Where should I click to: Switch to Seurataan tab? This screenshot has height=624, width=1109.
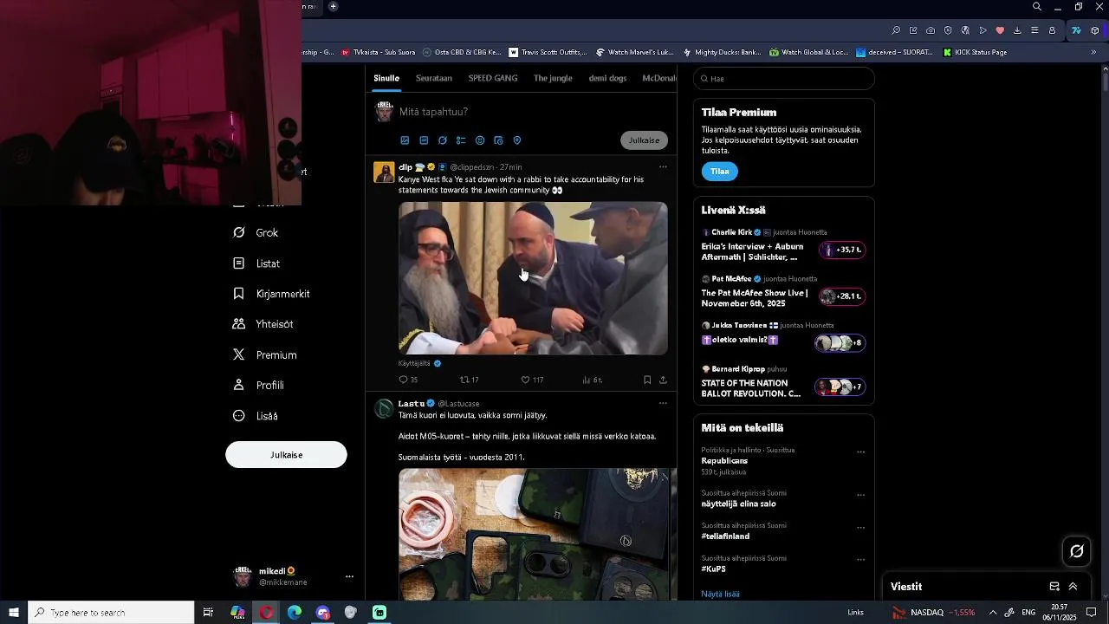(x=434, y=78)
